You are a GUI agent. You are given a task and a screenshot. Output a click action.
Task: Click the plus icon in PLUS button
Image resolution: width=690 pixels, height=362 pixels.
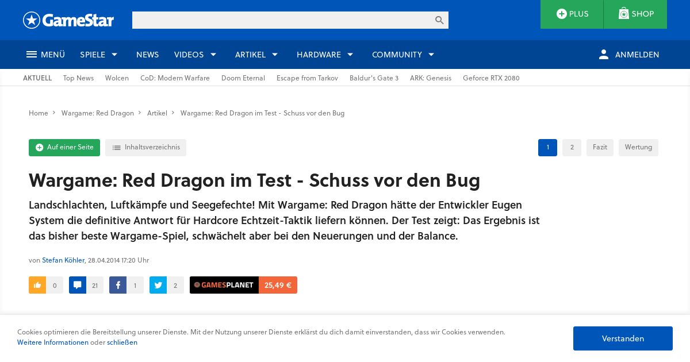click(x=561, y=14)
